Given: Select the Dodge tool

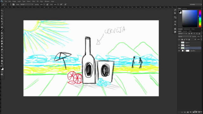Looking at the screenshot, I should click(x=2, y=47).
